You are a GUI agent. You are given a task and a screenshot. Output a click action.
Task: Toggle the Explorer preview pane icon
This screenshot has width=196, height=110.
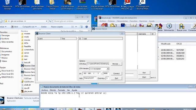point(81,27)
